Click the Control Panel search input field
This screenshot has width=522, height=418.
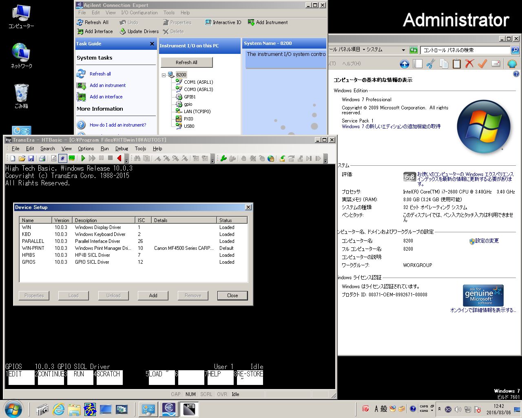coord(465,50)
